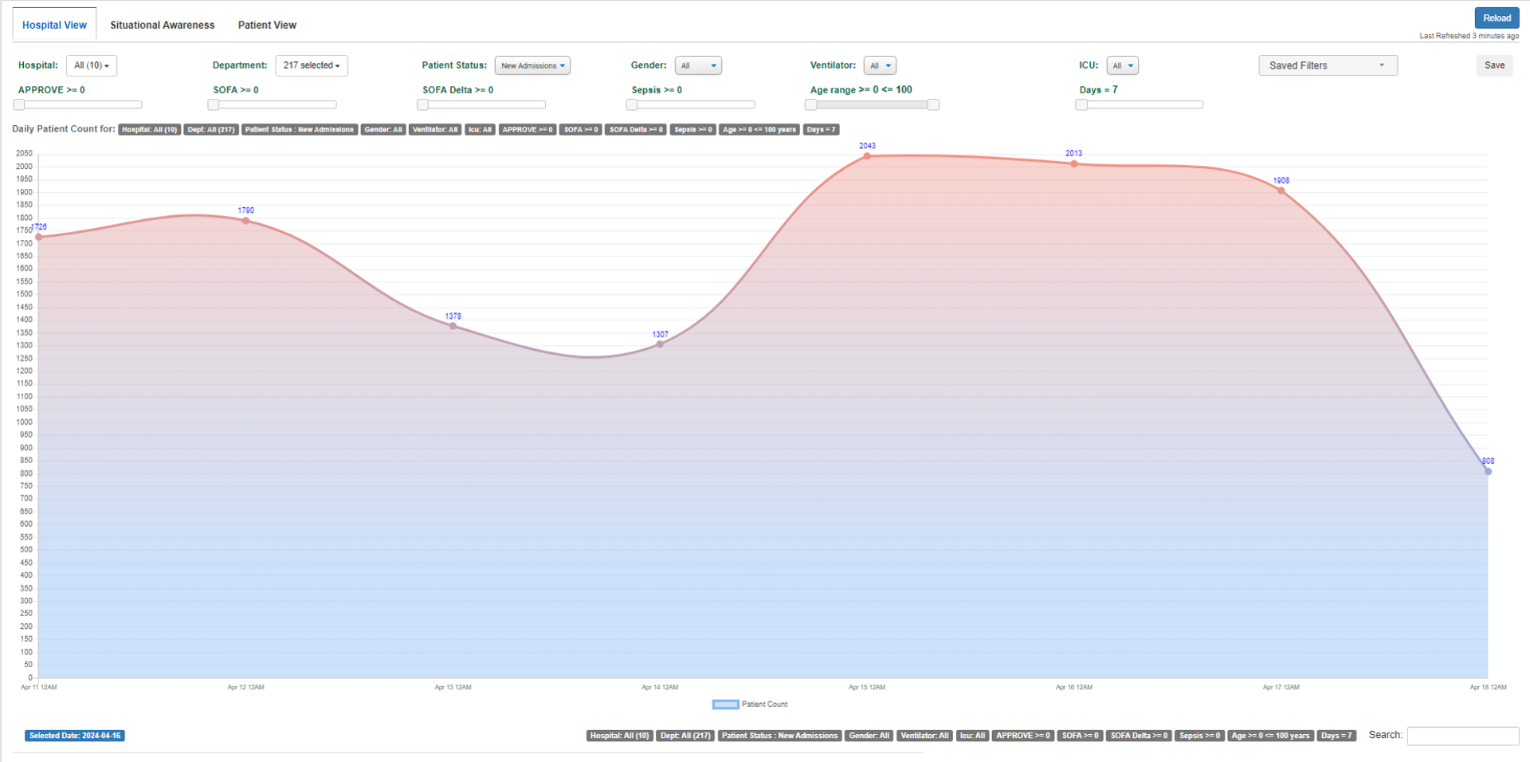Image resolution: width=1530 pixels, height=762 pixels.
Task: Click bottom Patient Status : New Admissions tag
Action: 779,736
